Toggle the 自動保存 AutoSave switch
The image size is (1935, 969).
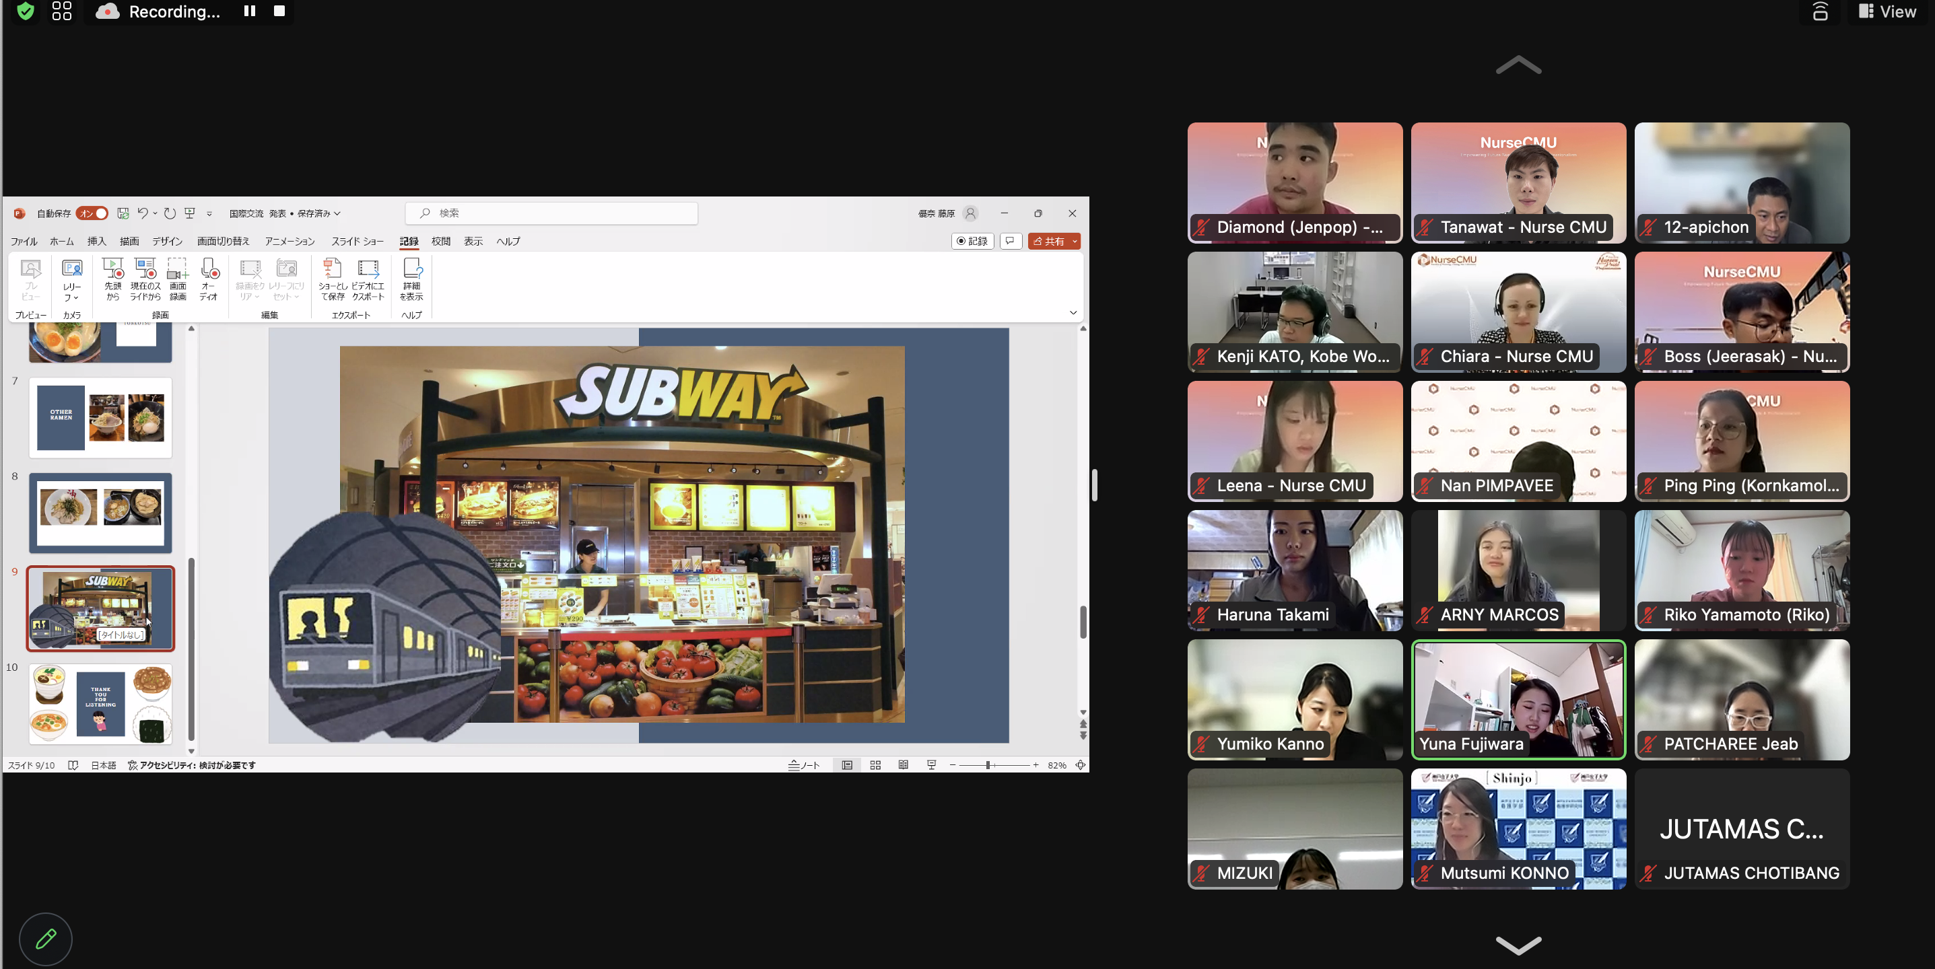click(x=92, y=213)
